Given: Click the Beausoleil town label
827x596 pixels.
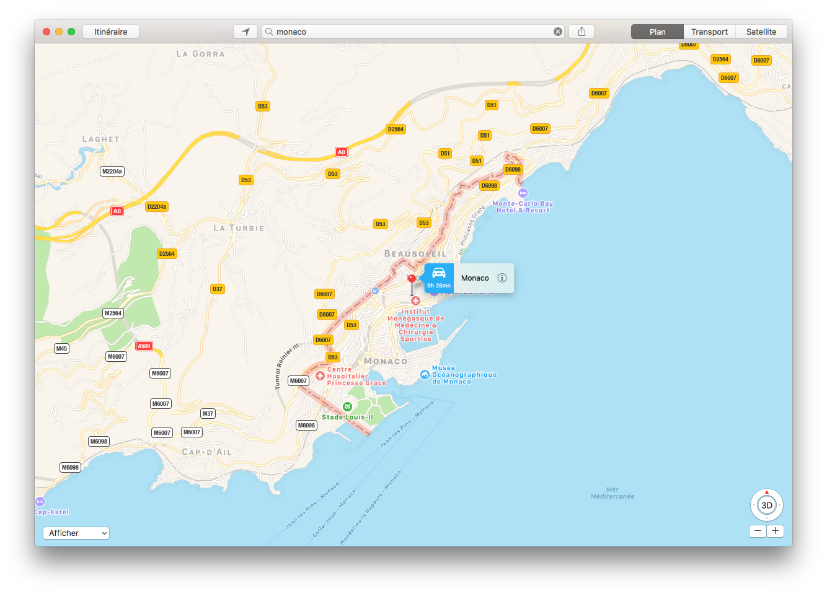Looking at the screenshot, I should [x=415, y=254].
